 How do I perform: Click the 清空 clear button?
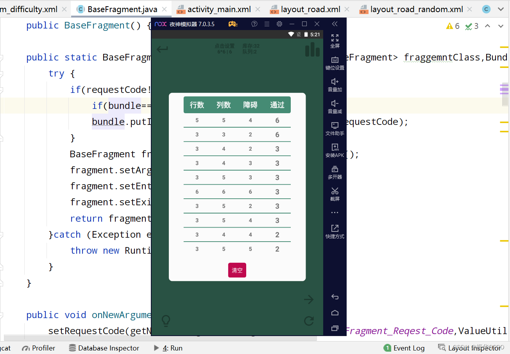click(x=237, y=270)
